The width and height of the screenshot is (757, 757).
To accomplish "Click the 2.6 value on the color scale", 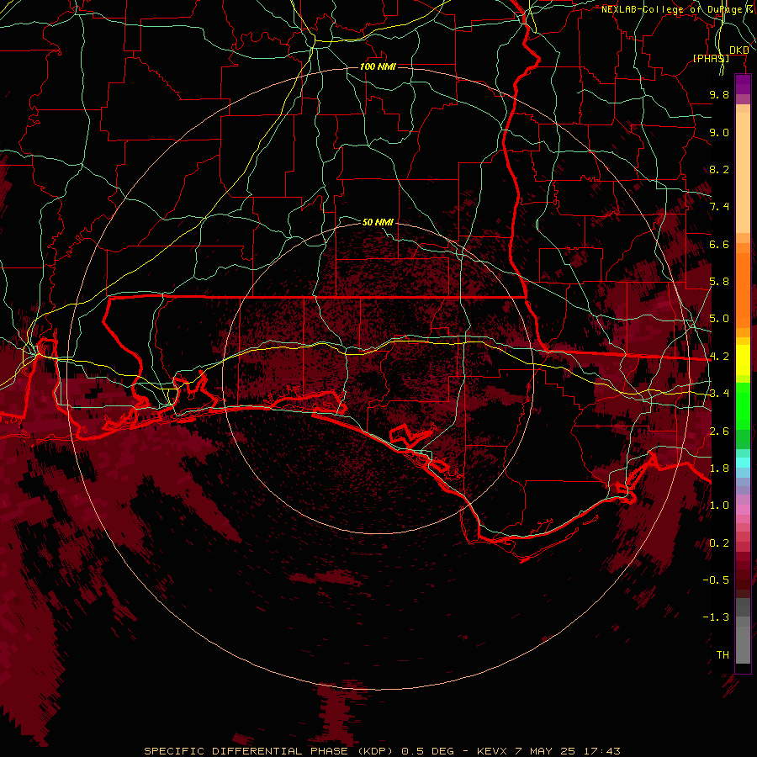I will point(719,431).
